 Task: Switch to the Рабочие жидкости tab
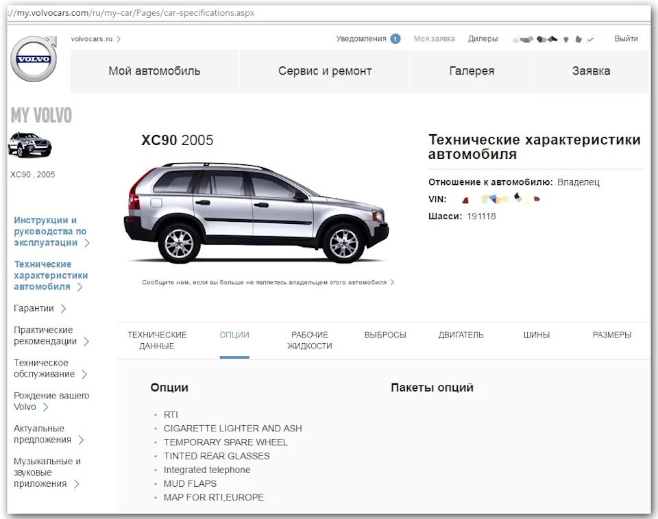(x=309, y=340)
